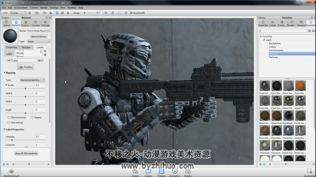Click the Label button
The image size is (316, 177).
(x=9, y=54)
